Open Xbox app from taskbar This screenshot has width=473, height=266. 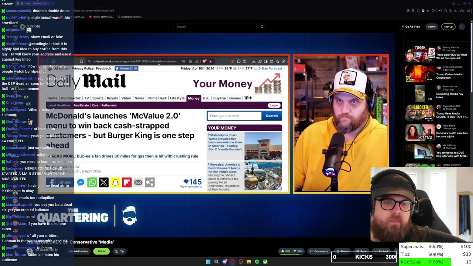pos(265,262)
